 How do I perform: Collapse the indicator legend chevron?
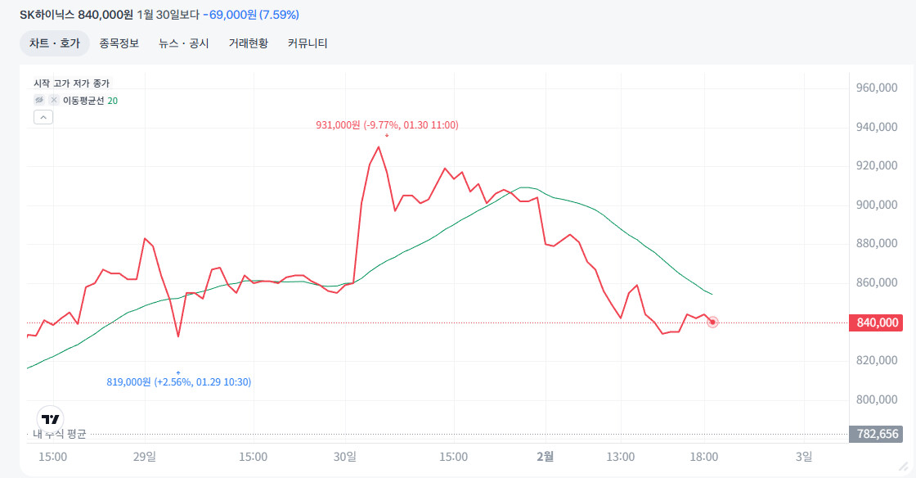[x=43, y=117]
